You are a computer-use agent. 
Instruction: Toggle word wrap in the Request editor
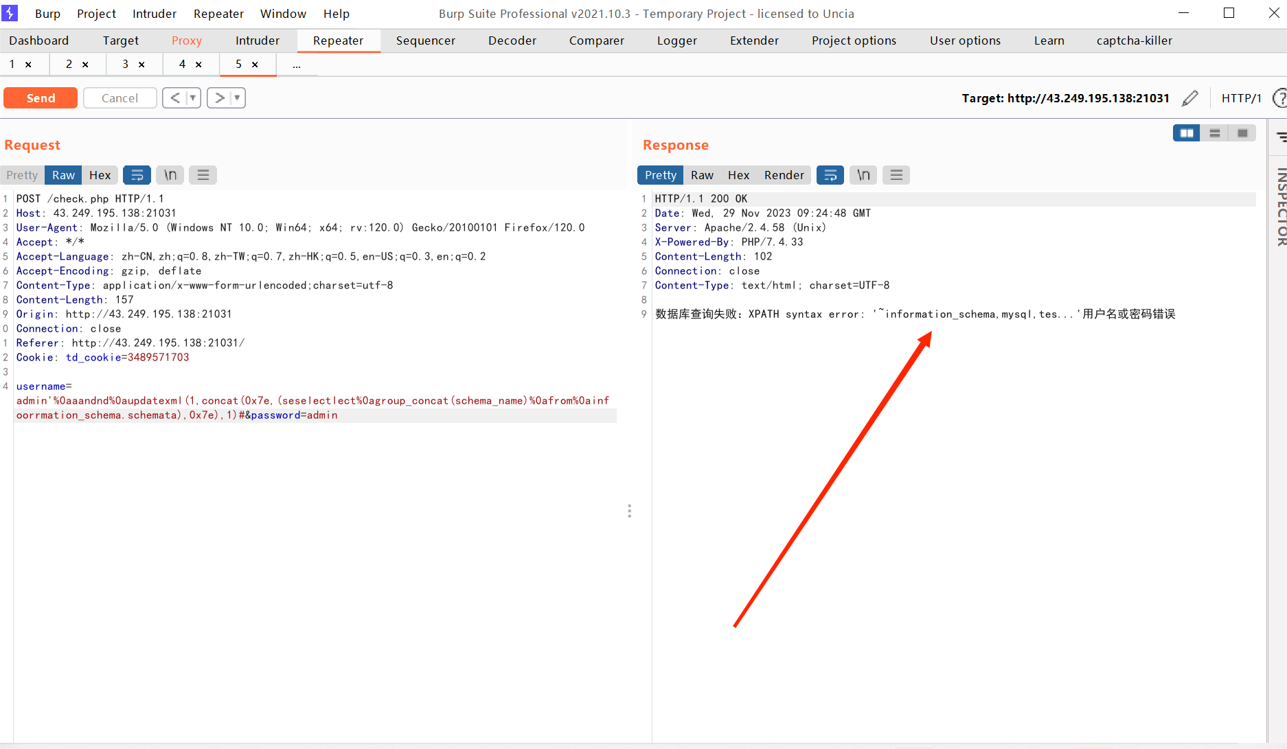[x=137, y=175]
